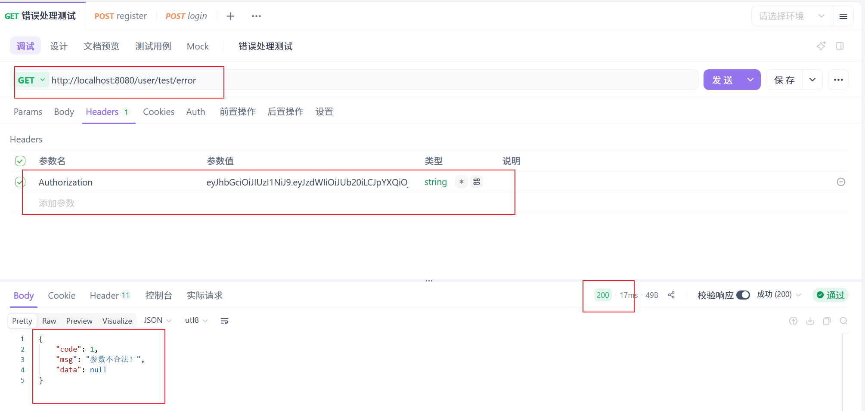
Task: Toggle the side panel layout icon
Action: pos(840,46)
